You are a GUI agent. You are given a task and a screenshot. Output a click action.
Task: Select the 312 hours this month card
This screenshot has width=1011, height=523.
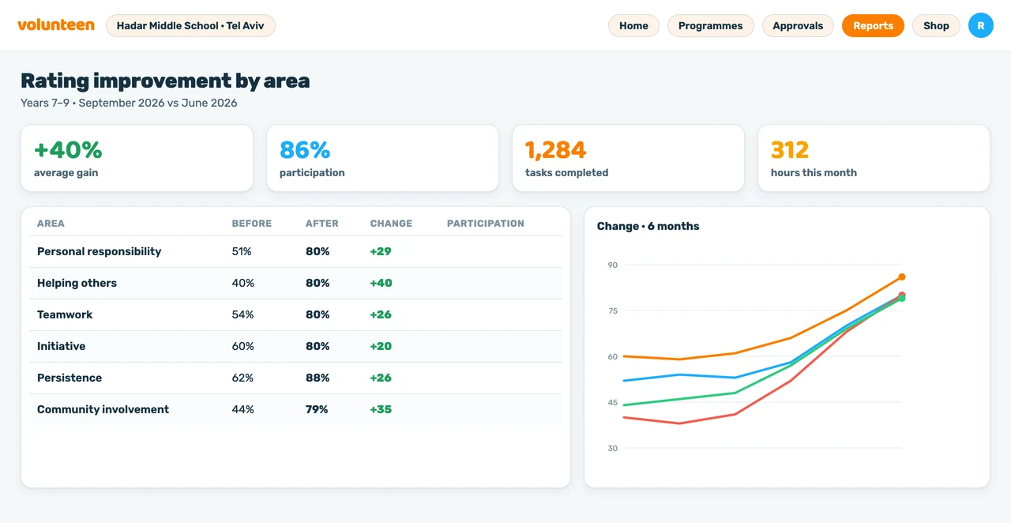coord(874,158)
